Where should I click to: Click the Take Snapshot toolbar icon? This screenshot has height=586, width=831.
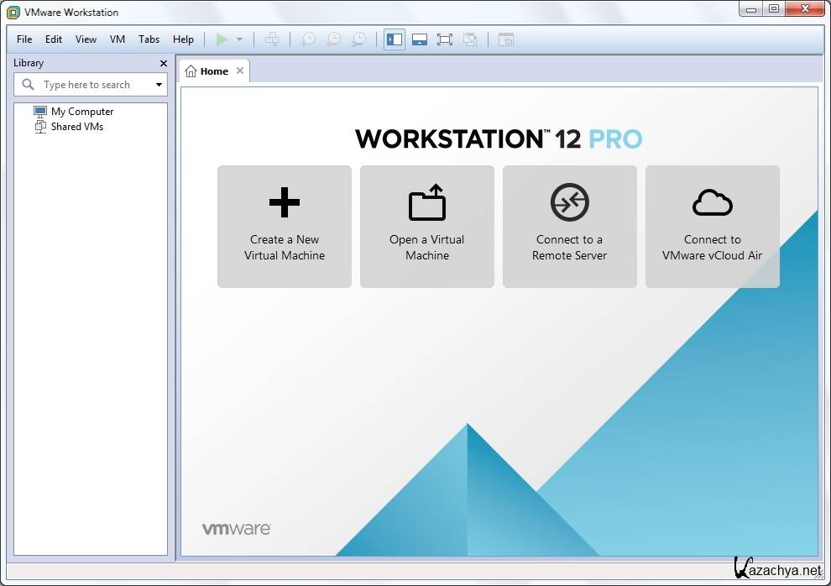308,39
